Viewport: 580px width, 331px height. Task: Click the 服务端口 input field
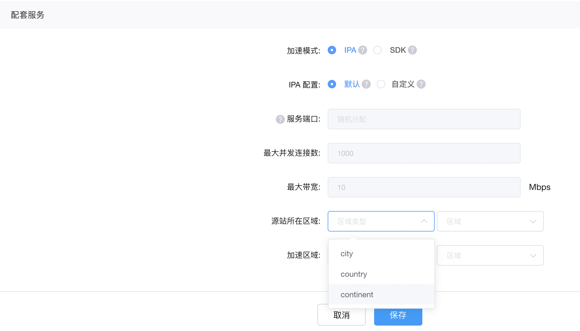click(x=424, y=119)
